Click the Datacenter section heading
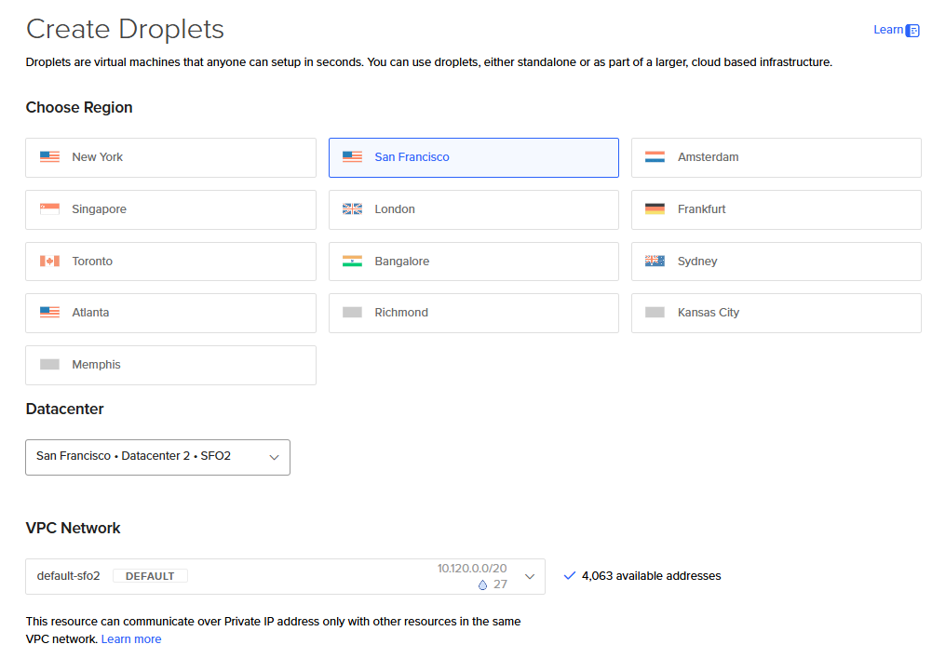Viewport: 932px width, 658px height. coord(65,409)
